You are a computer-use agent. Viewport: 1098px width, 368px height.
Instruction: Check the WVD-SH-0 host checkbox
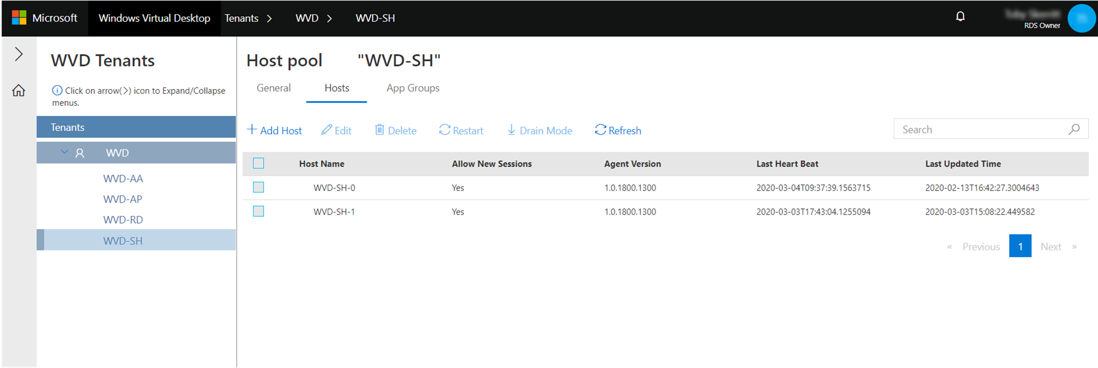(258, 187)
